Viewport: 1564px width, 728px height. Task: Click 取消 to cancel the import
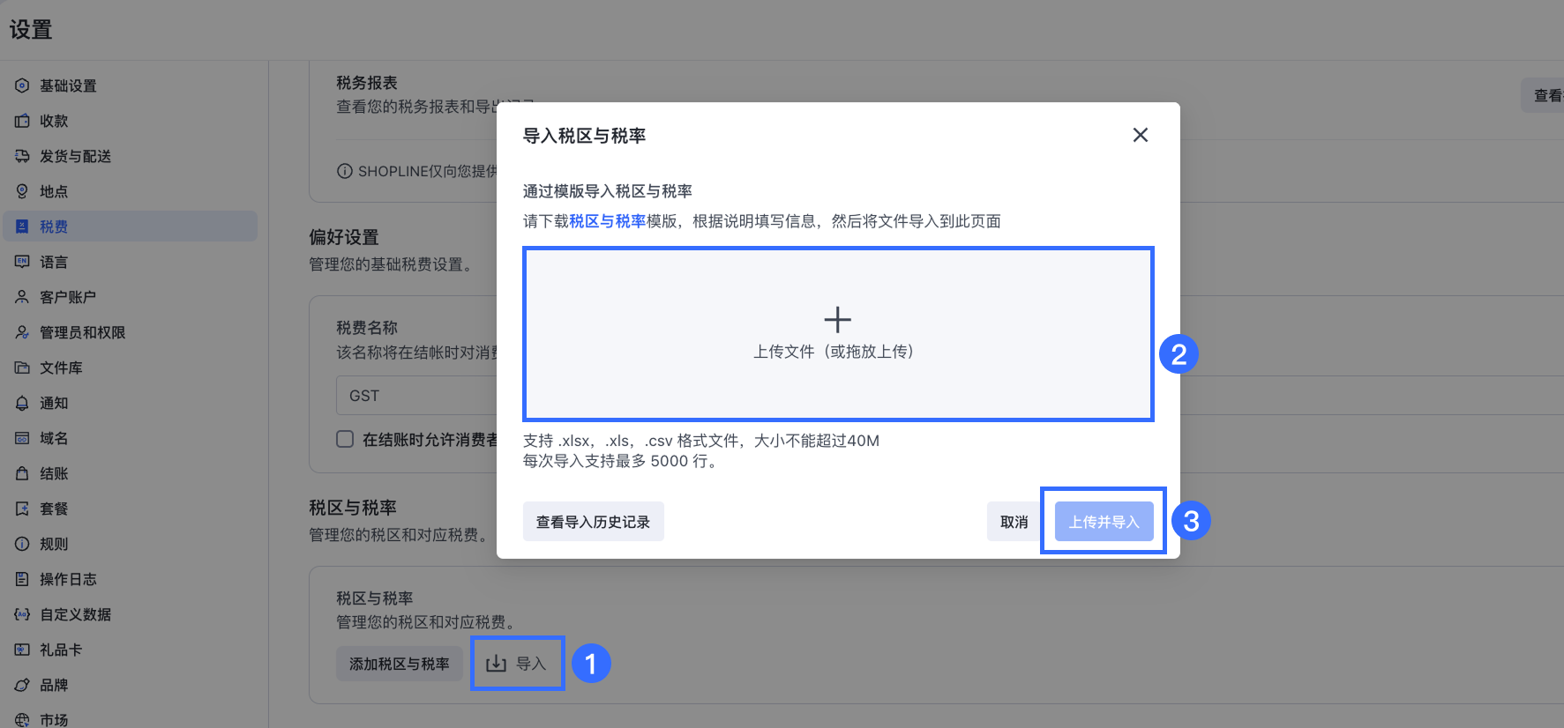[x=1014, y=522]
